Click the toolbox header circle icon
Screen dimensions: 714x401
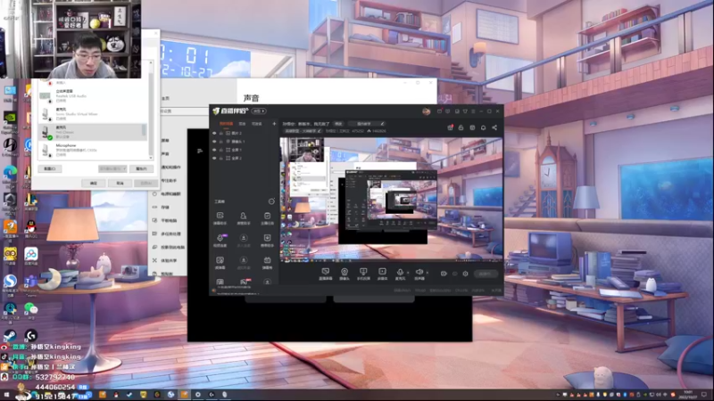[x=271, y=201]
